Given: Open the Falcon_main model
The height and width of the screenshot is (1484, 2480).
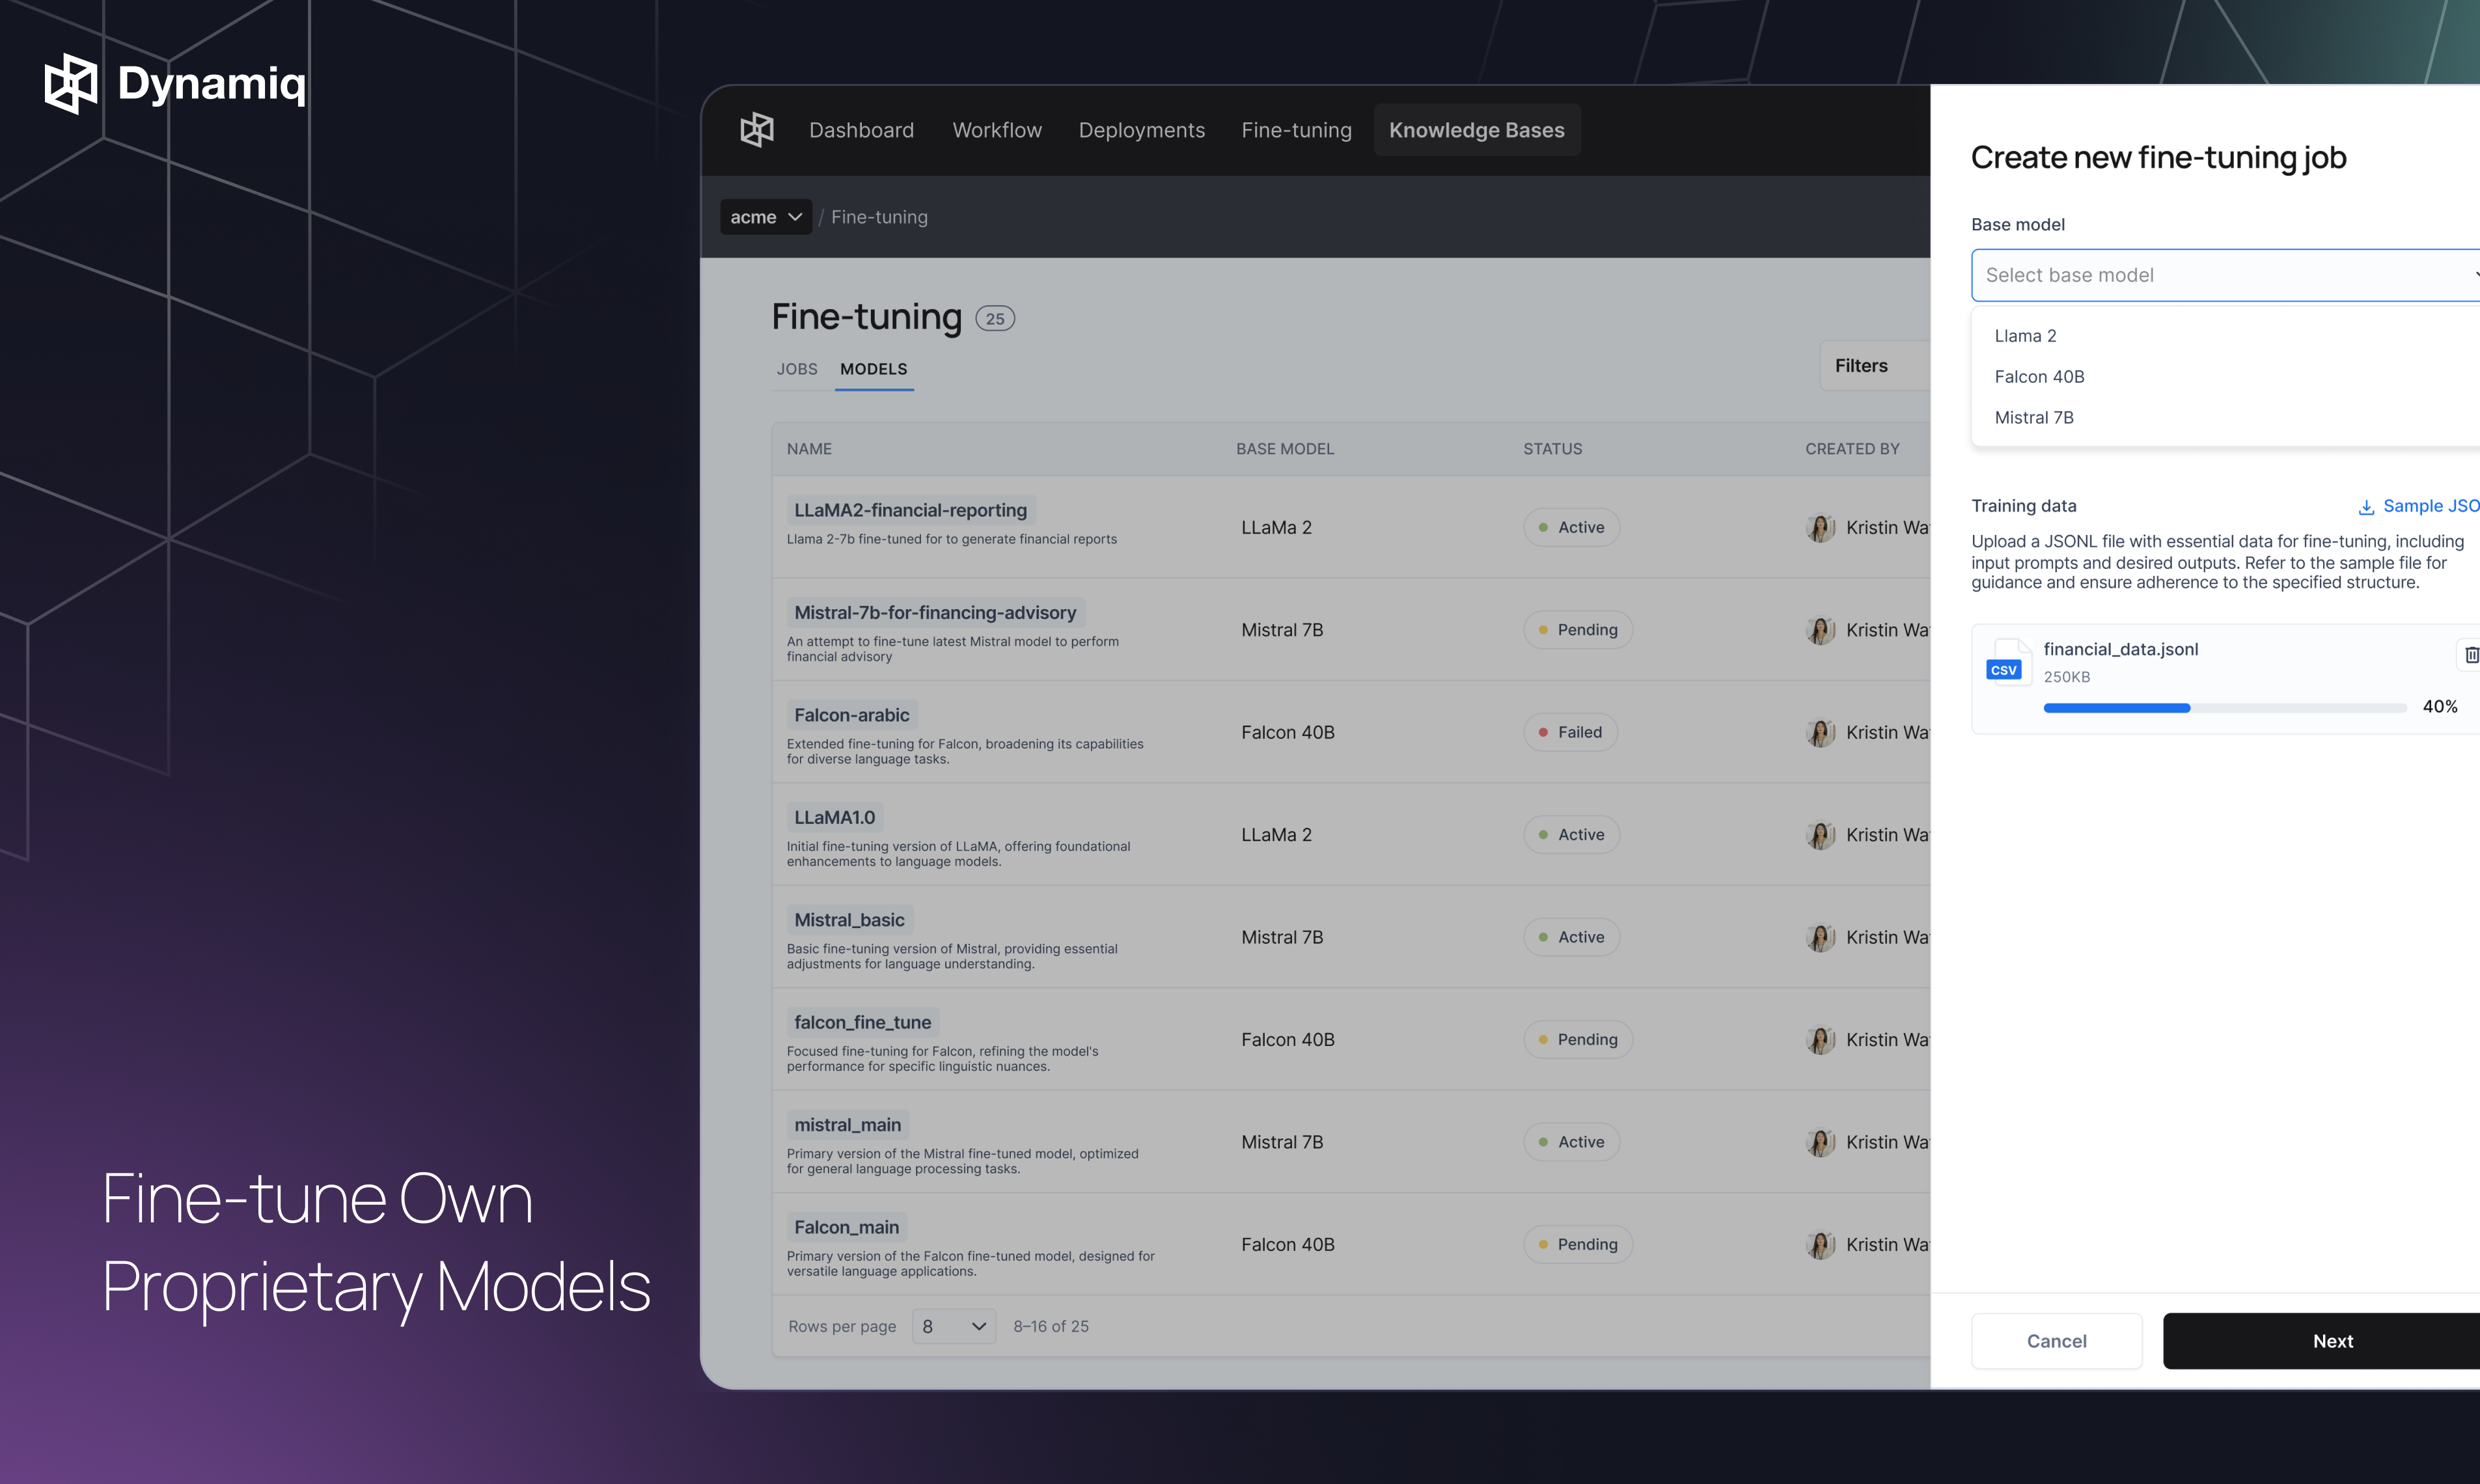Looking at the screenshot, I should (846, 1227).
